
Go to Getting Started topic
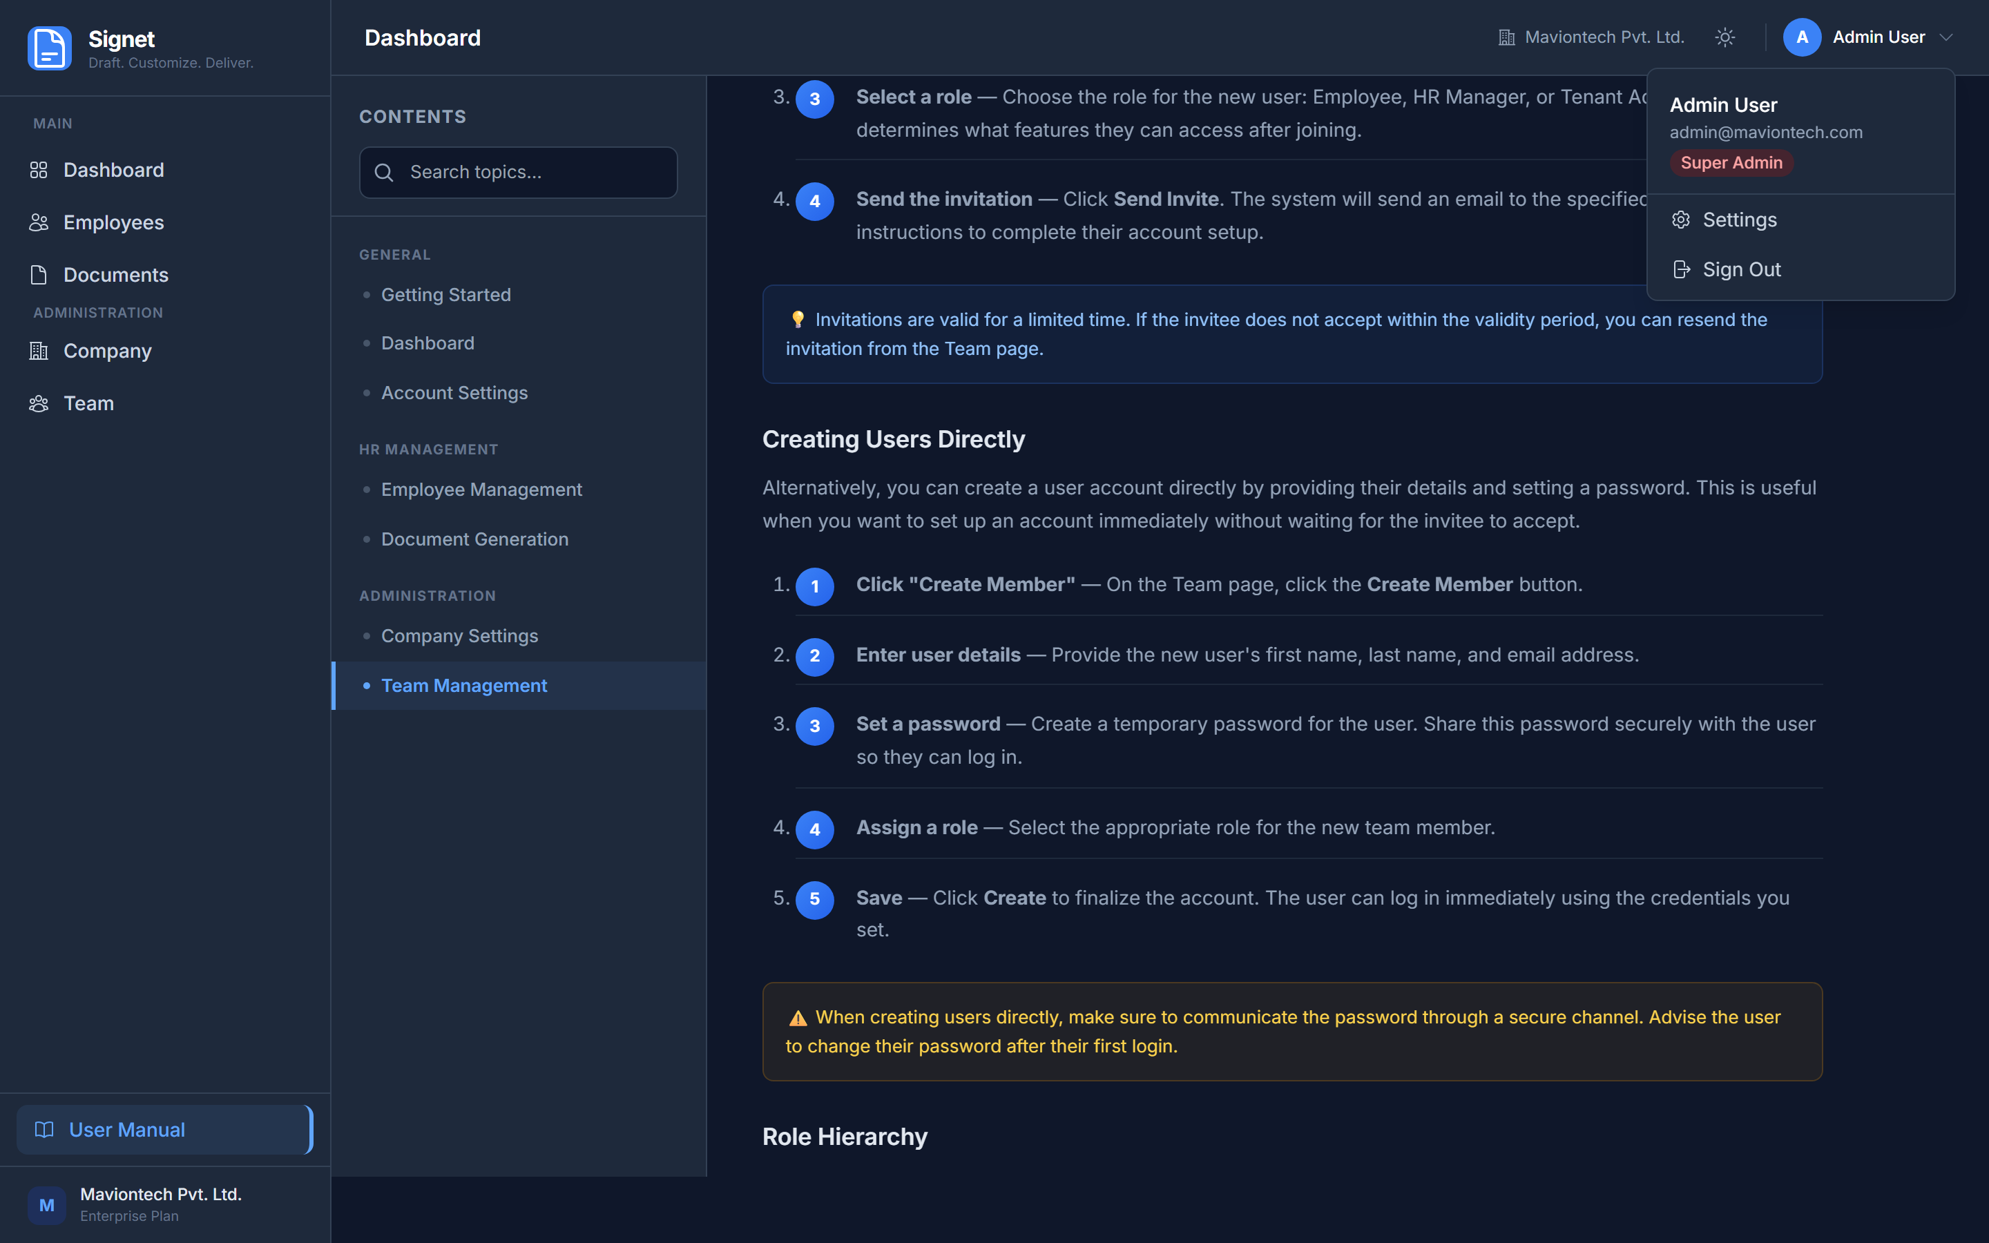(445, 295)
